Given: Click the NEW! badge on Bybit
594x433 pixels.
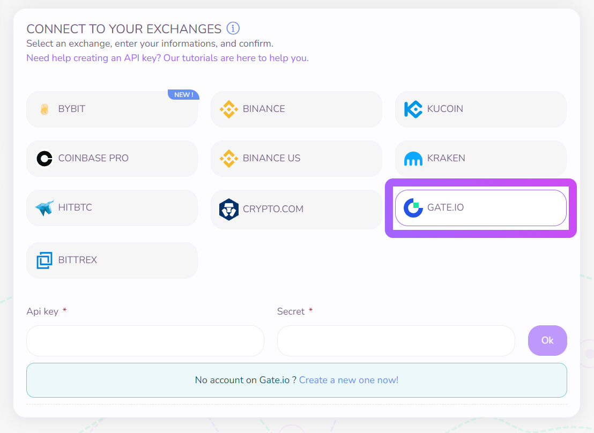Looking at the screenshot, I should pos(184,95).
